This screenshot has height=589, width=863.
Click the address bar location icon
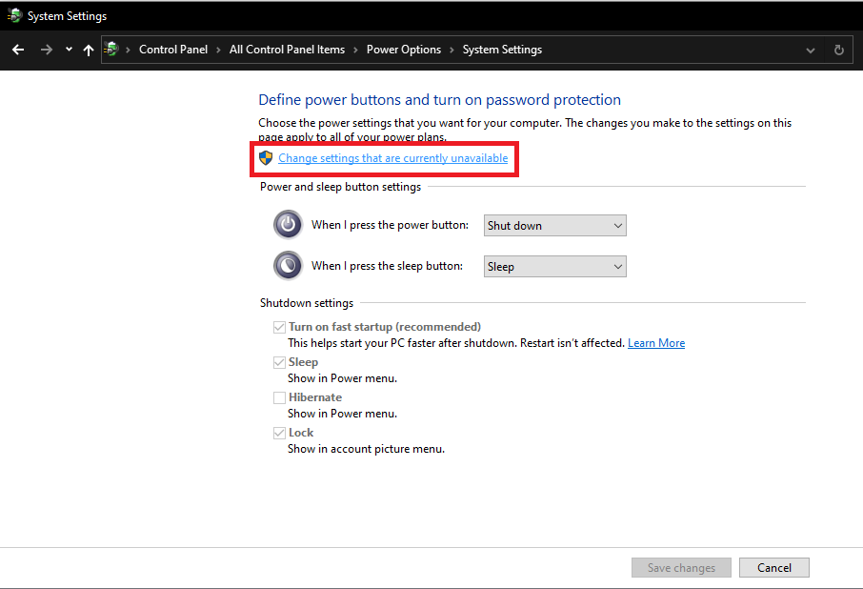tap(111, 49)
